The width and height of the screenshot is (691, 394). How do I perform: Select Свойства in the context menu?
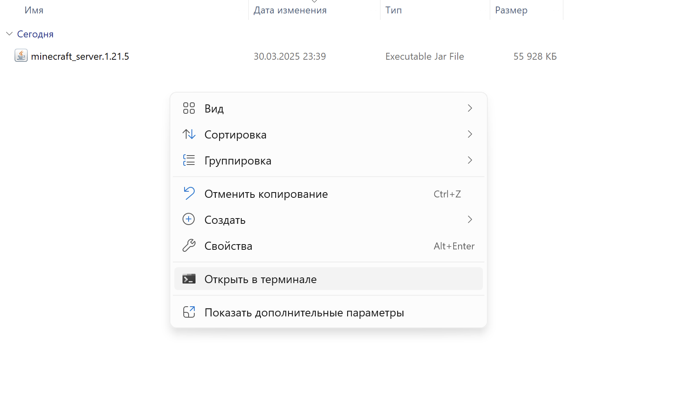click(x=328, y=246)
